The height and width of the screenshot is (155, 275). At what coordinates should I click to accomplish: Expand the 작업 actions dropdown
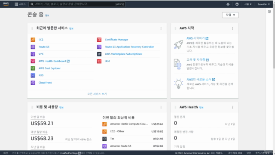pyautogui.click(x=230, y=15)
